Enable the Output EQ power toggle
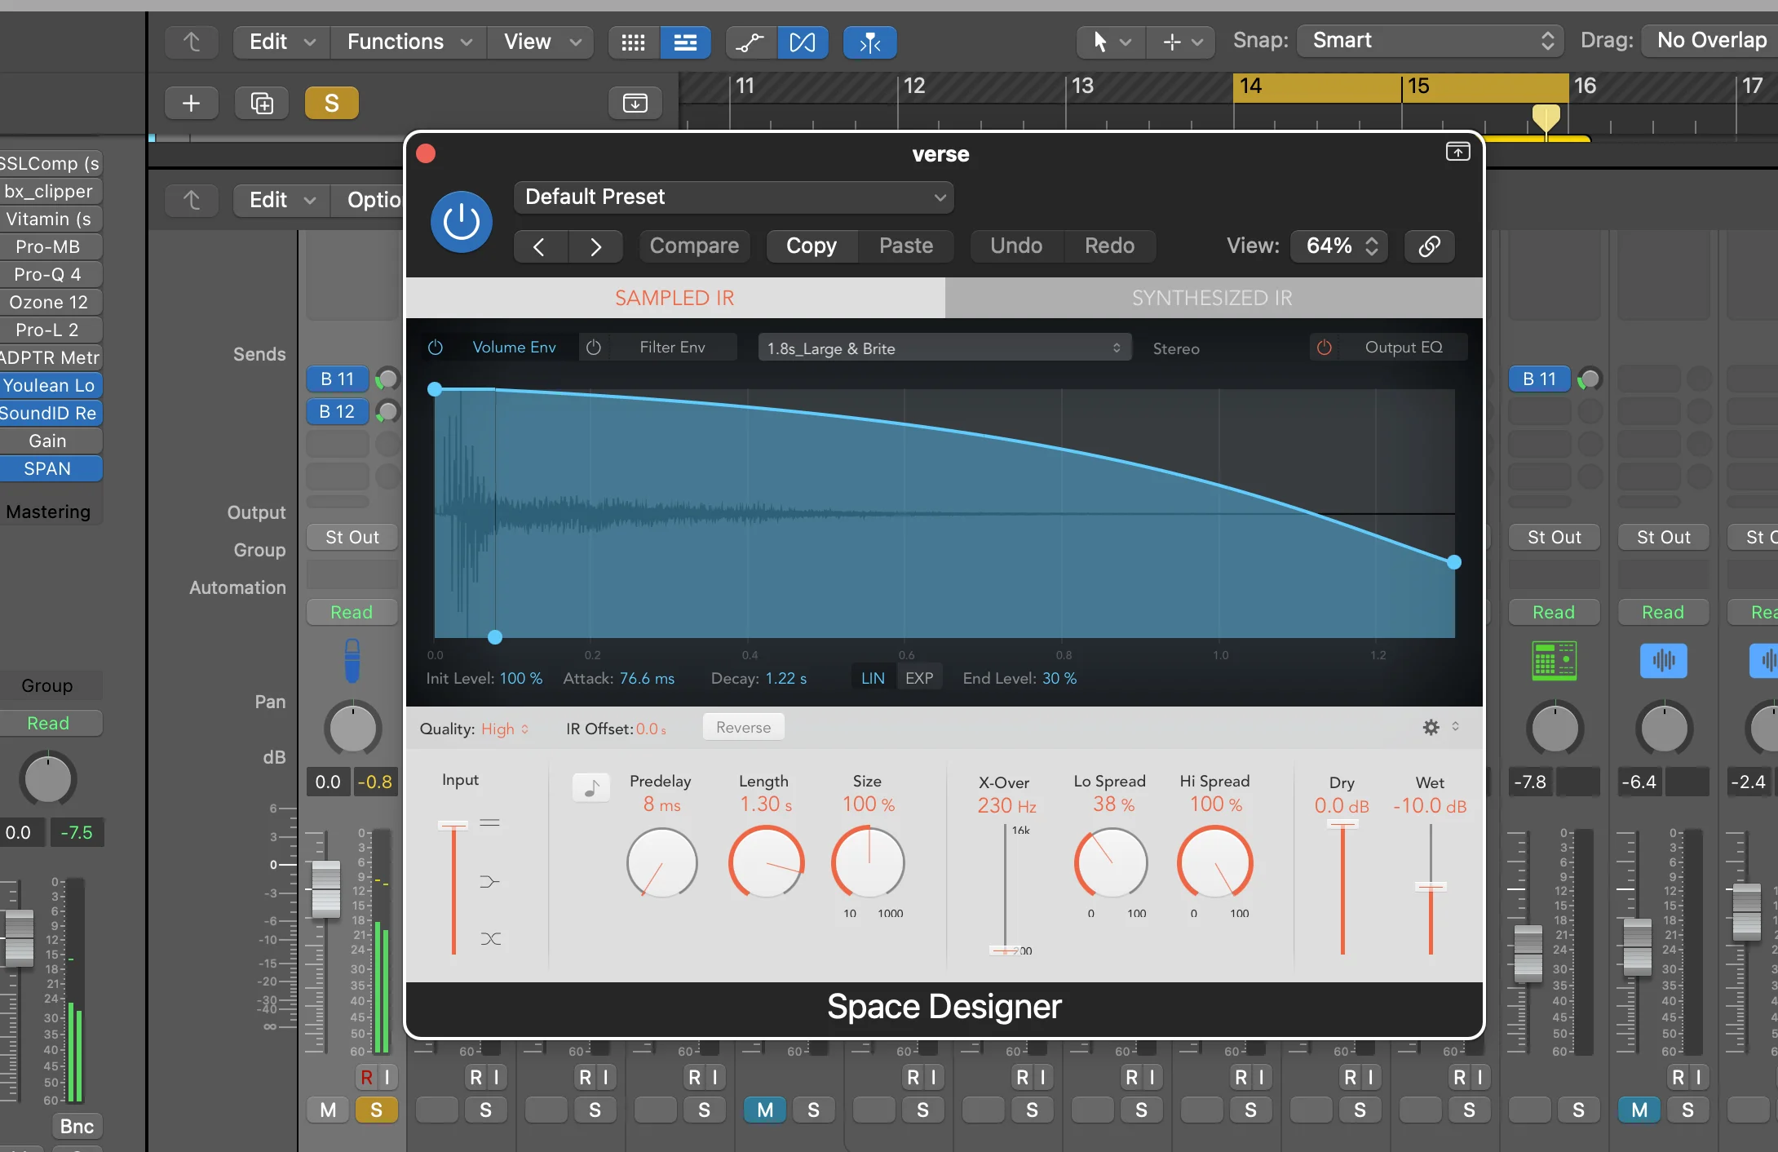The height and width of the screenshot is (1152, 1778). 1323,347
